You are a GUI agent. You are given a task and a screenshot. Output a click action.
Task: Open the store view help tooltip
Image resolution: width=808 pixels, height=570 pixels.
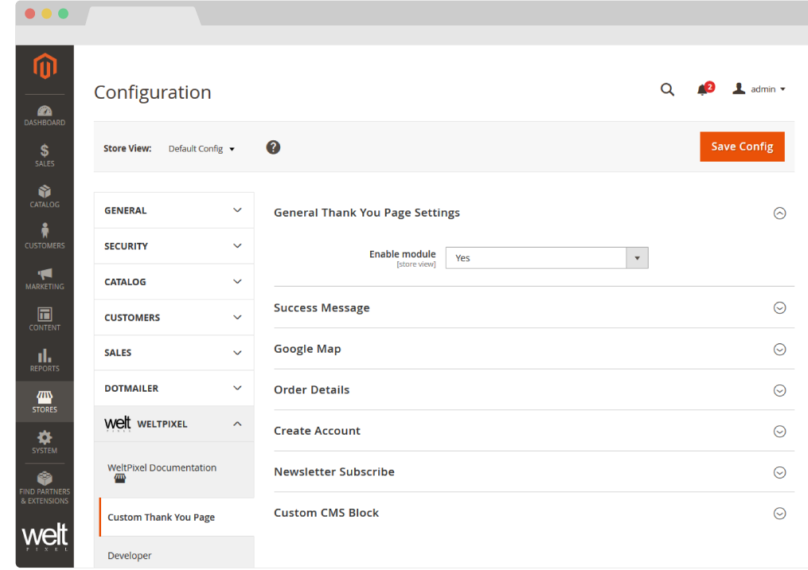coord(273,147)
